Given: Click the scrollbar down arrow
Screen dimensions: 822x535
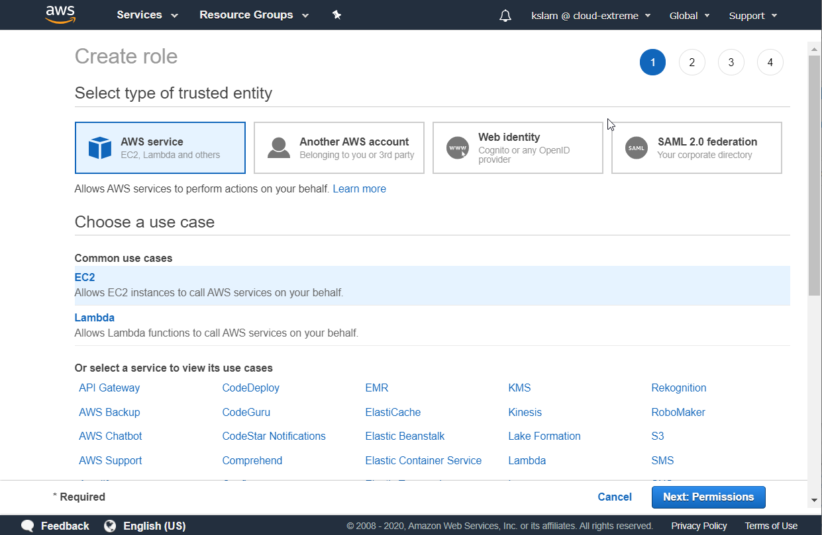Looking at the screenshot, I should pyautogui.click(x=814, y=501).
